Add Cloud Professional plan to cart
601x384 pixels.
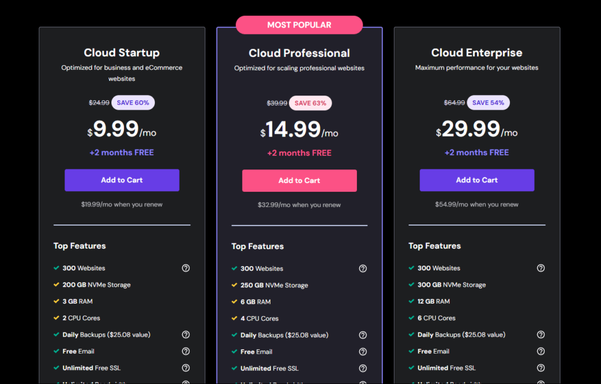[299, 181]
